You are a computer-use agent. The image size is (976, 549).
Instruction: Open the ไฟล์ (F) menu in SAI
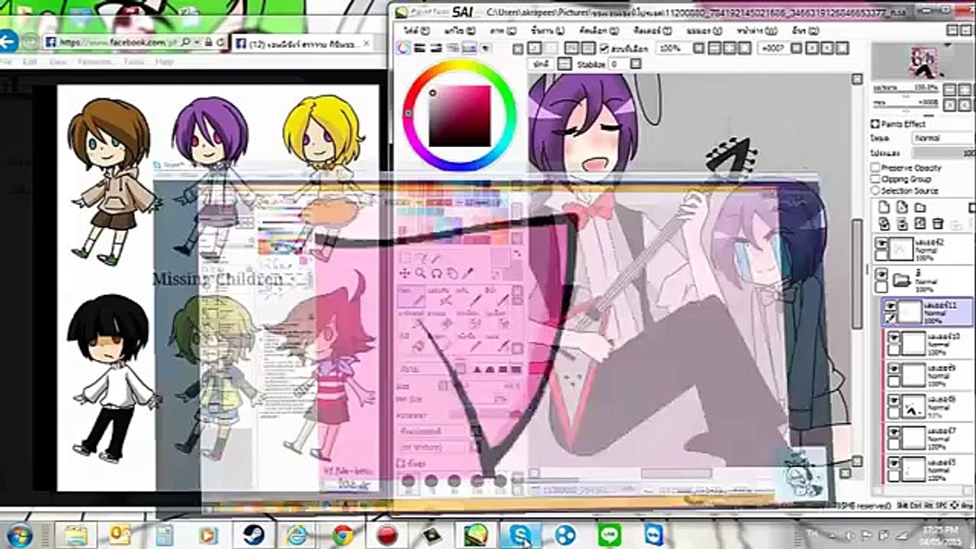coord(416,30)
